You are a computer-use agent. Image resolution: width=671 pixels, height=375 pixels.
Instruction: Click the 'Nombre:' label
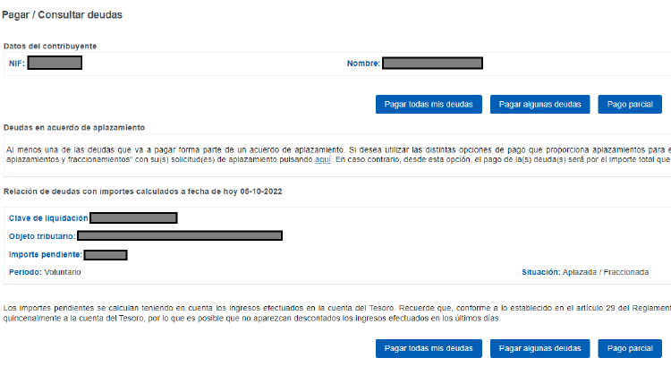tap(363, 64)
